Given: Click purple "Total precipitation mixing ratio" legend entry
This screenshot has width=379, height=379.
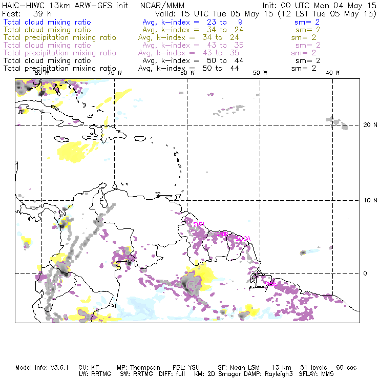Looking at the screenshot, I should pos(60,53).
